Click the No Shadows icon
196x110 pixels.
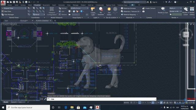[x=101, y=9]
